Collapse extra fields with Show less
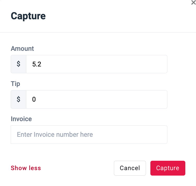196x186 pixels. coord(26,168)
